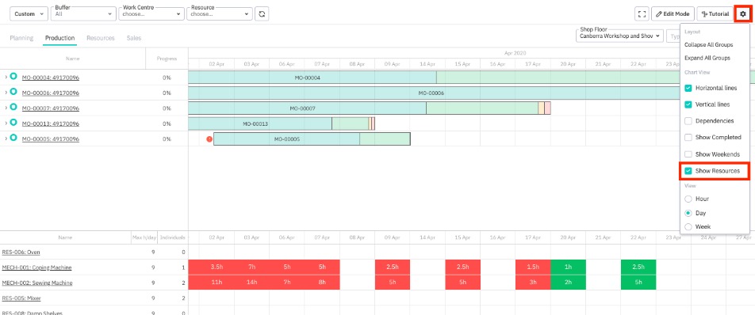Select the Week view radio button
The image size is (755, 315).
coord(688,226)
